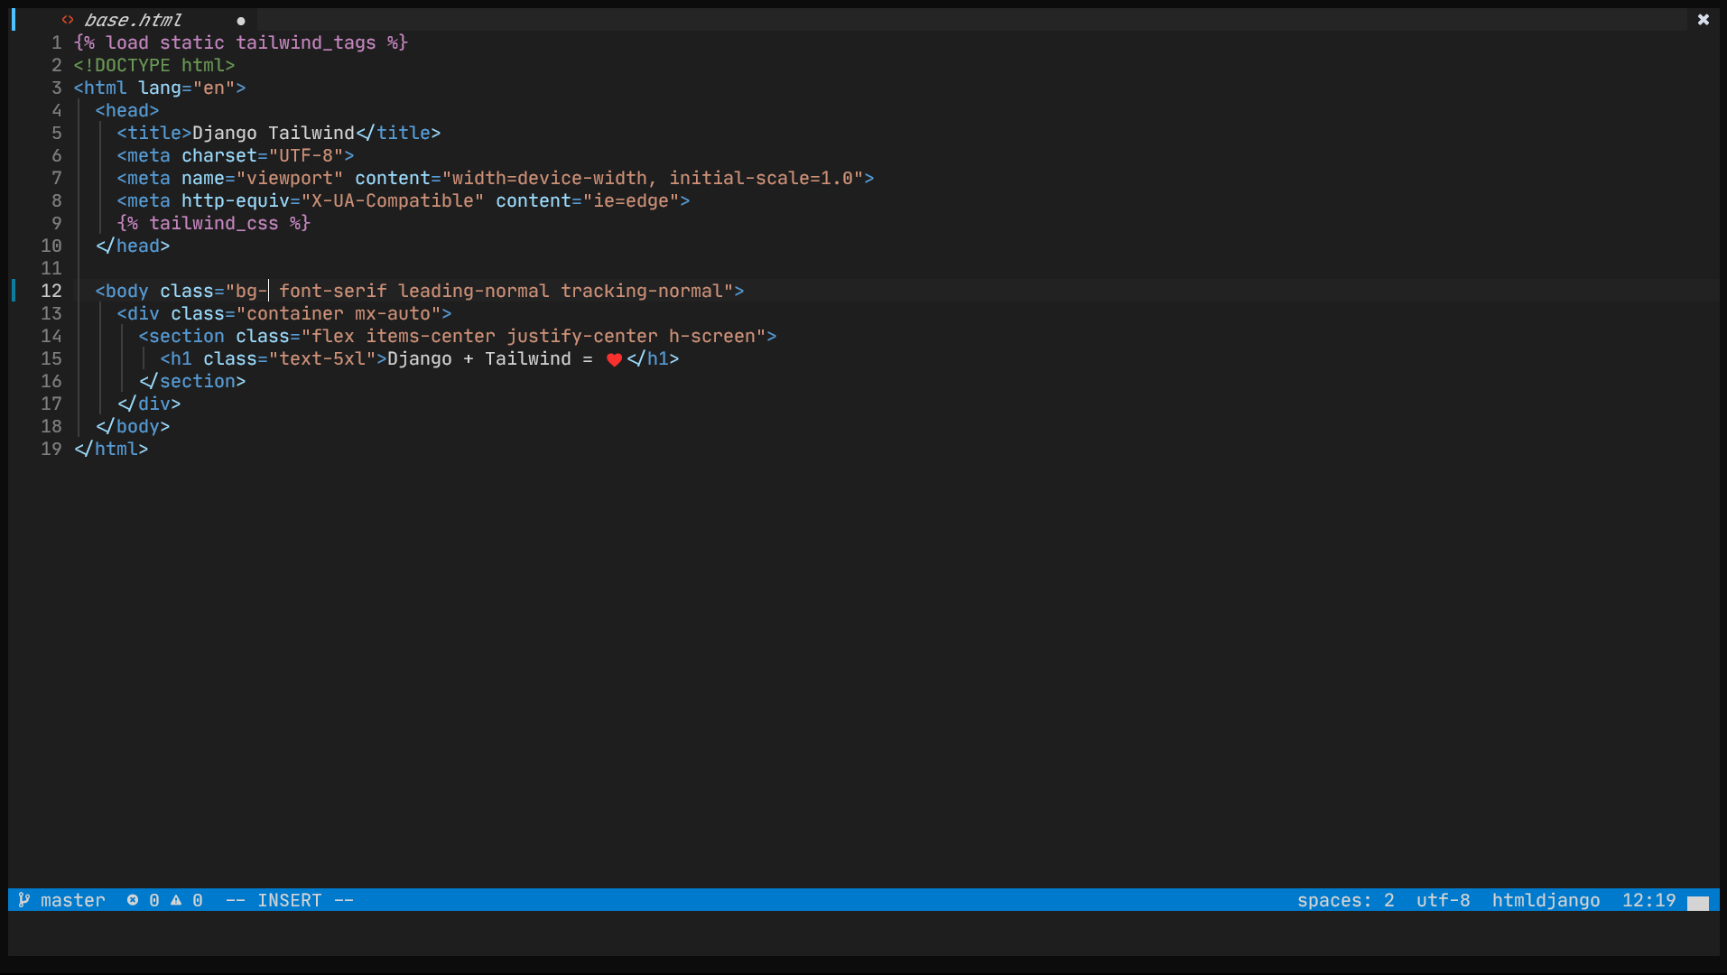Click the 12:19 cursor position indicator
1727x975 pixels.
(1648, 899)
